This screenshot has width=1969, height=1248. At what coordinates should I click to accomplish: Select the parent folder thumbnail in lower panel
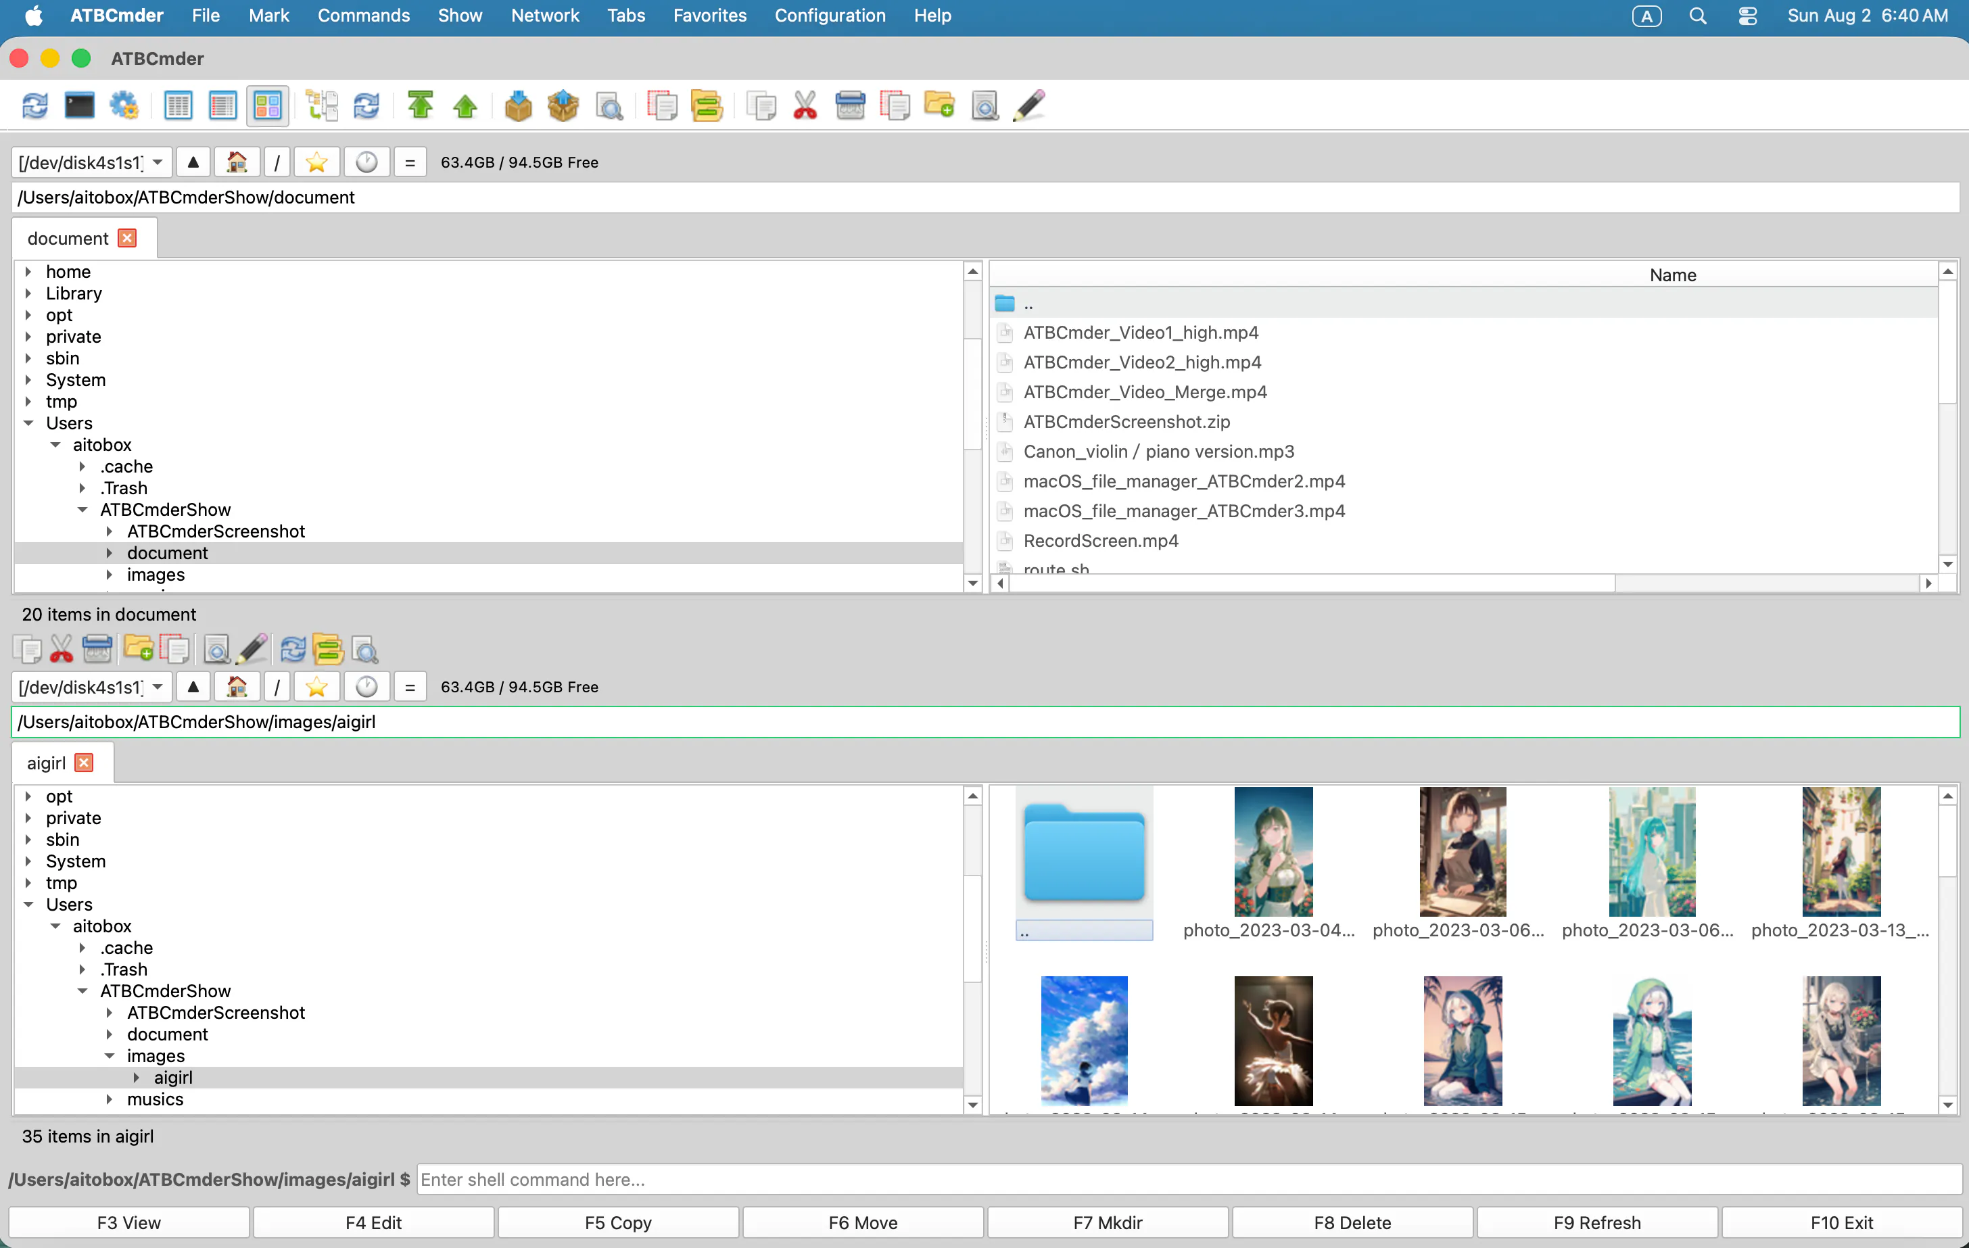pos(1083,862)
